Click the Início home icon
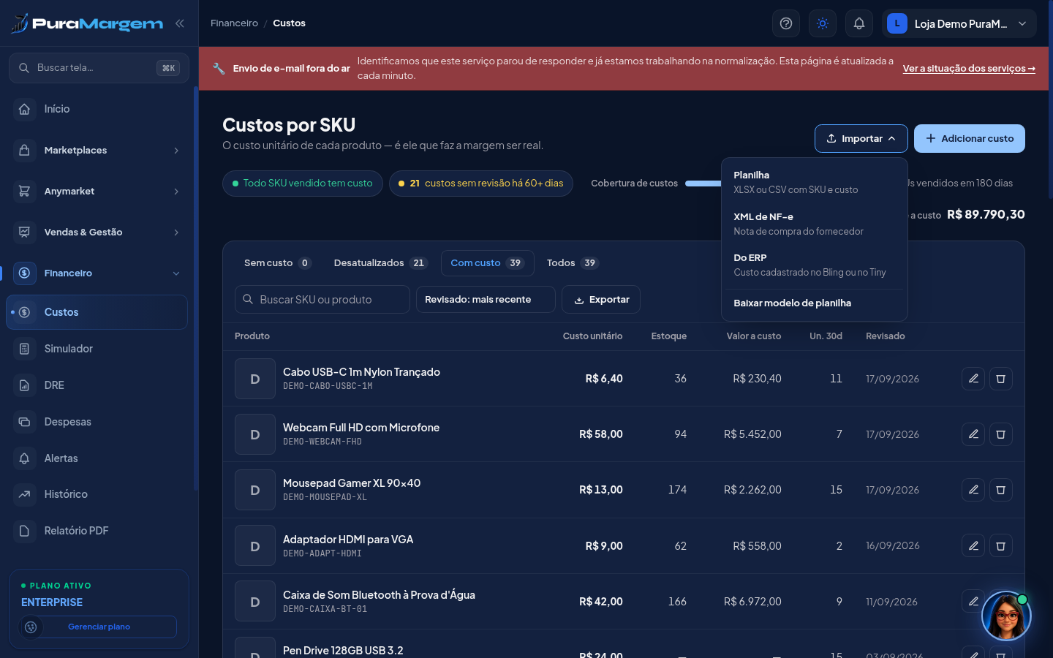 pyautogui.click(x=24, y=109)
